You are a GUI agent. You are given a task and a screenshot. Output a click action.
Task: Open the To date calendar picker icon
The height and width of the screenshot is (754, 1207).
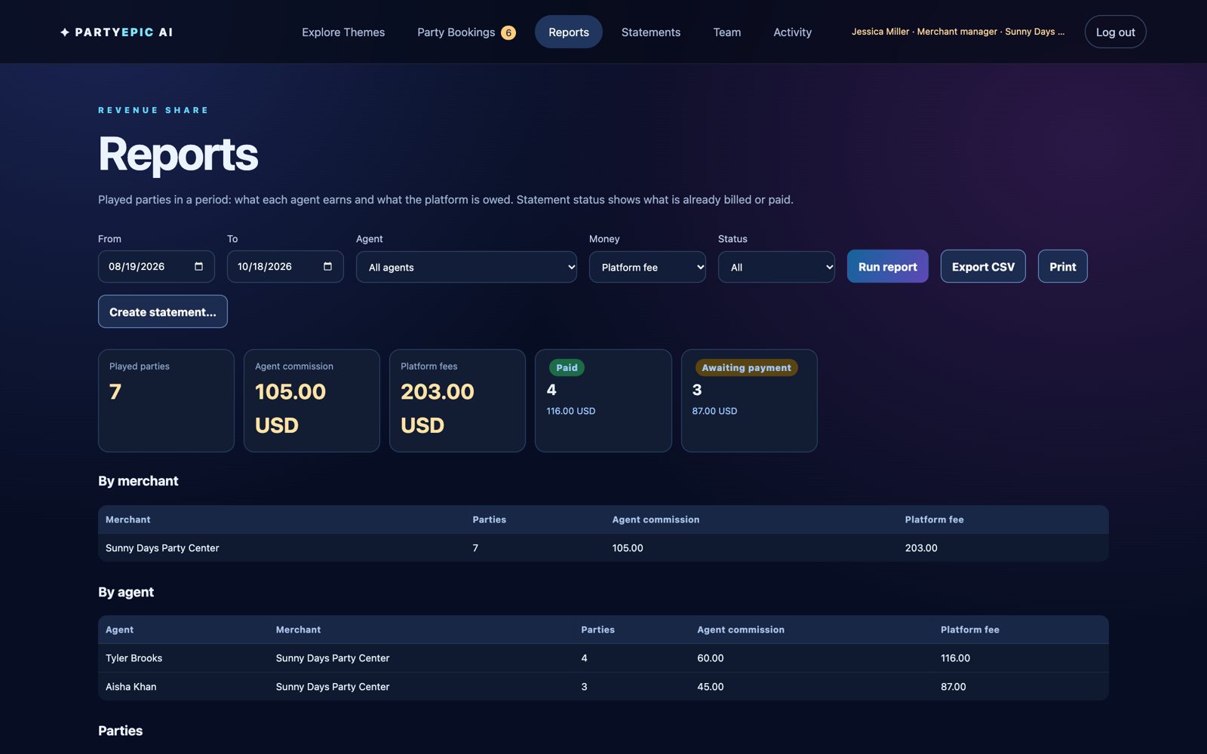[327, 266]
